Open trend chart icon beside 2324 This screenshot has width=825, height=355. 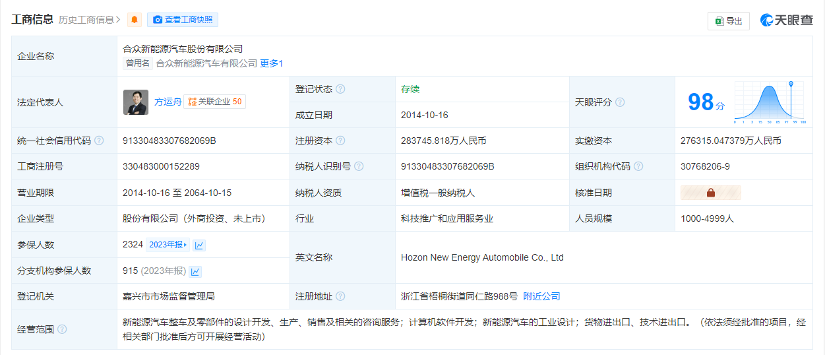[199, 245]
